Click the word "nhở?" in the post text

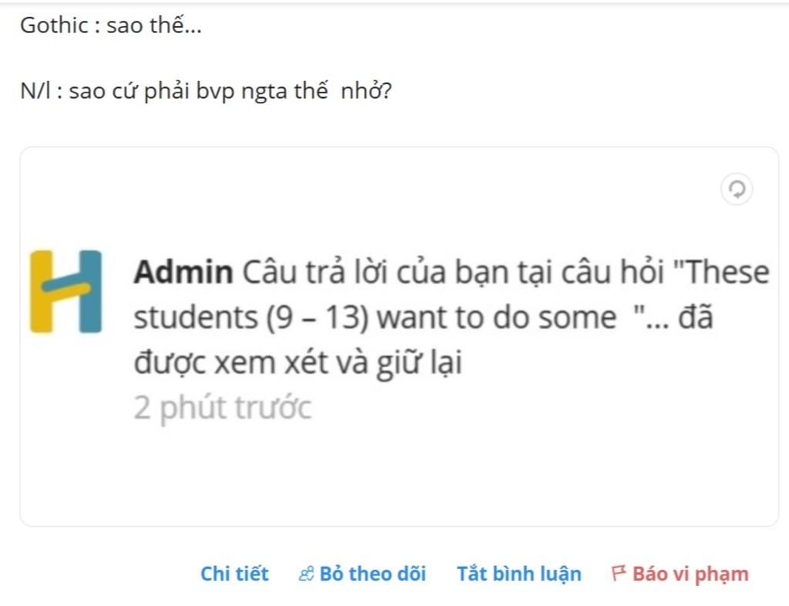(x=366, y=91)
